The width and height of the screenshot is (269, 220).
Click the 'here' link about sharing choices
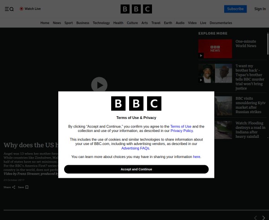196,157
